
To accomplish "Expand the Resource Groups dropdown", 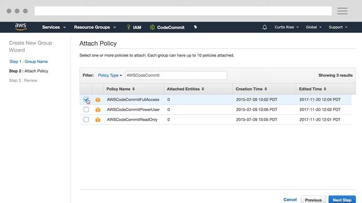I will [x=95, y=27].
